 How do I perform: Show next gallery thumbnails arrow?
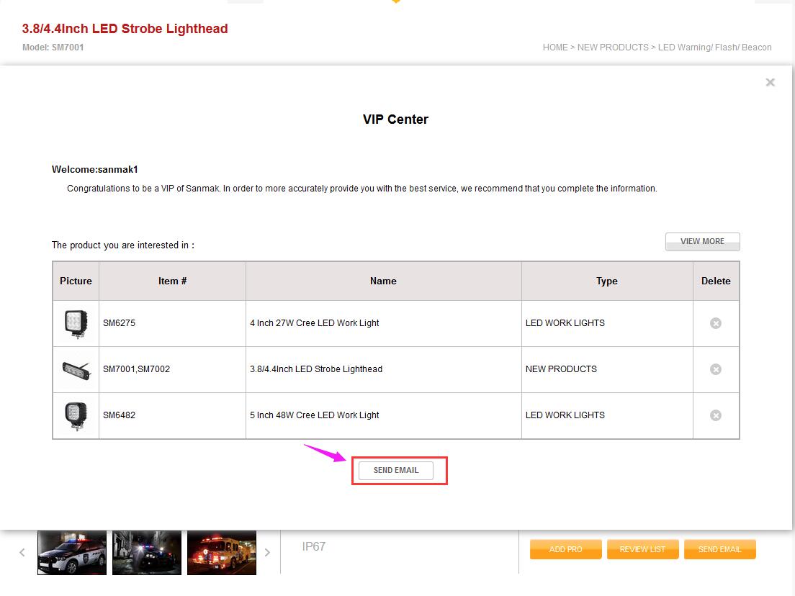click(267, 552)
